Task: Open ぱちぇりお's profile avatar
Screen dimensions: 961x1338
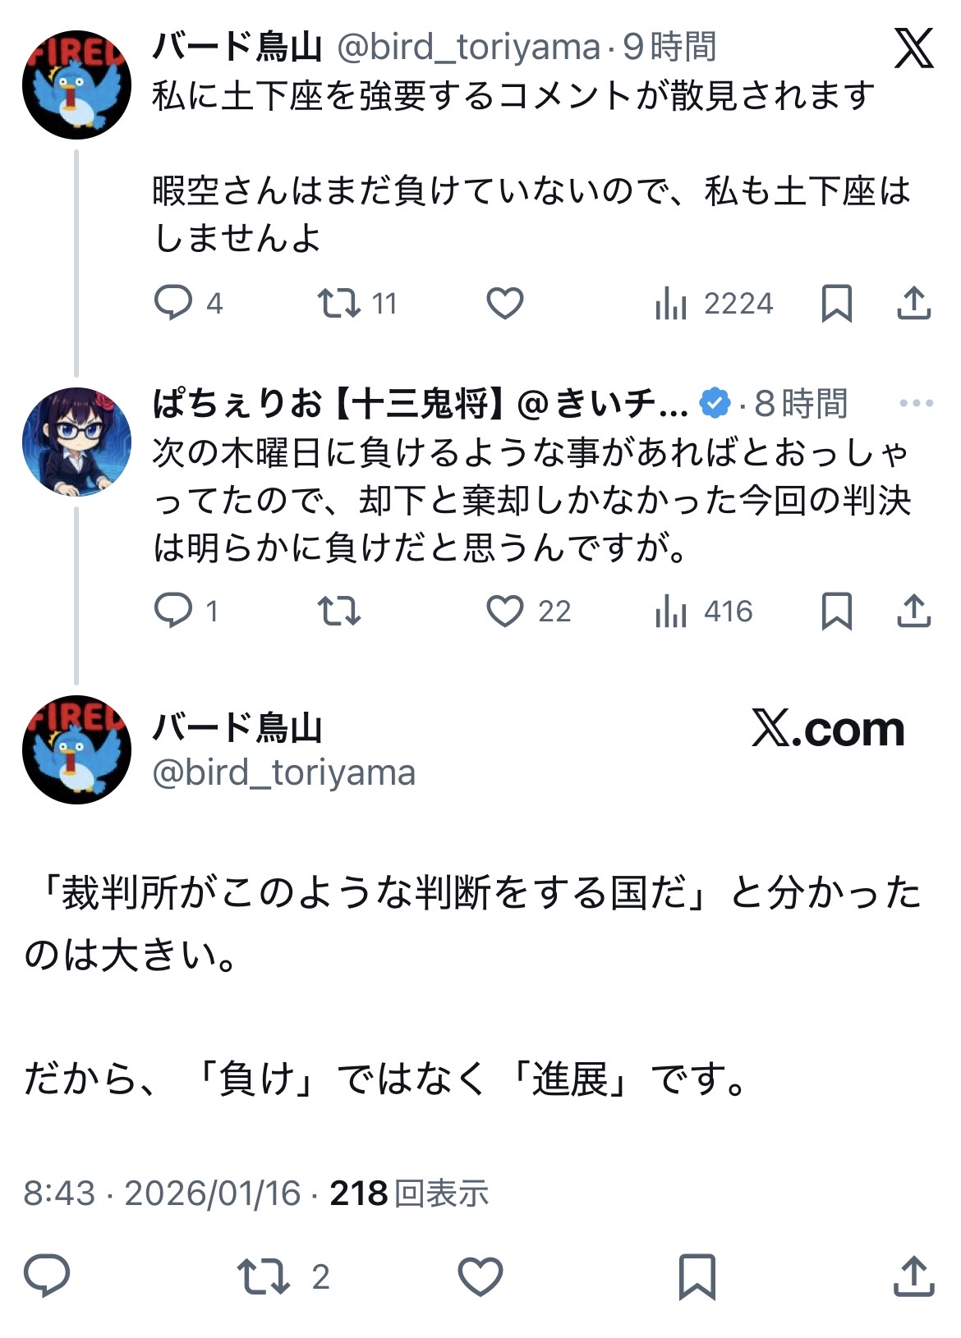Action: pyautogui.click(x=76, y=442)
